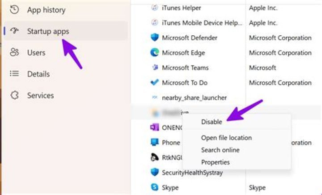Select the Microsoft To Do name

pos(185,83)
